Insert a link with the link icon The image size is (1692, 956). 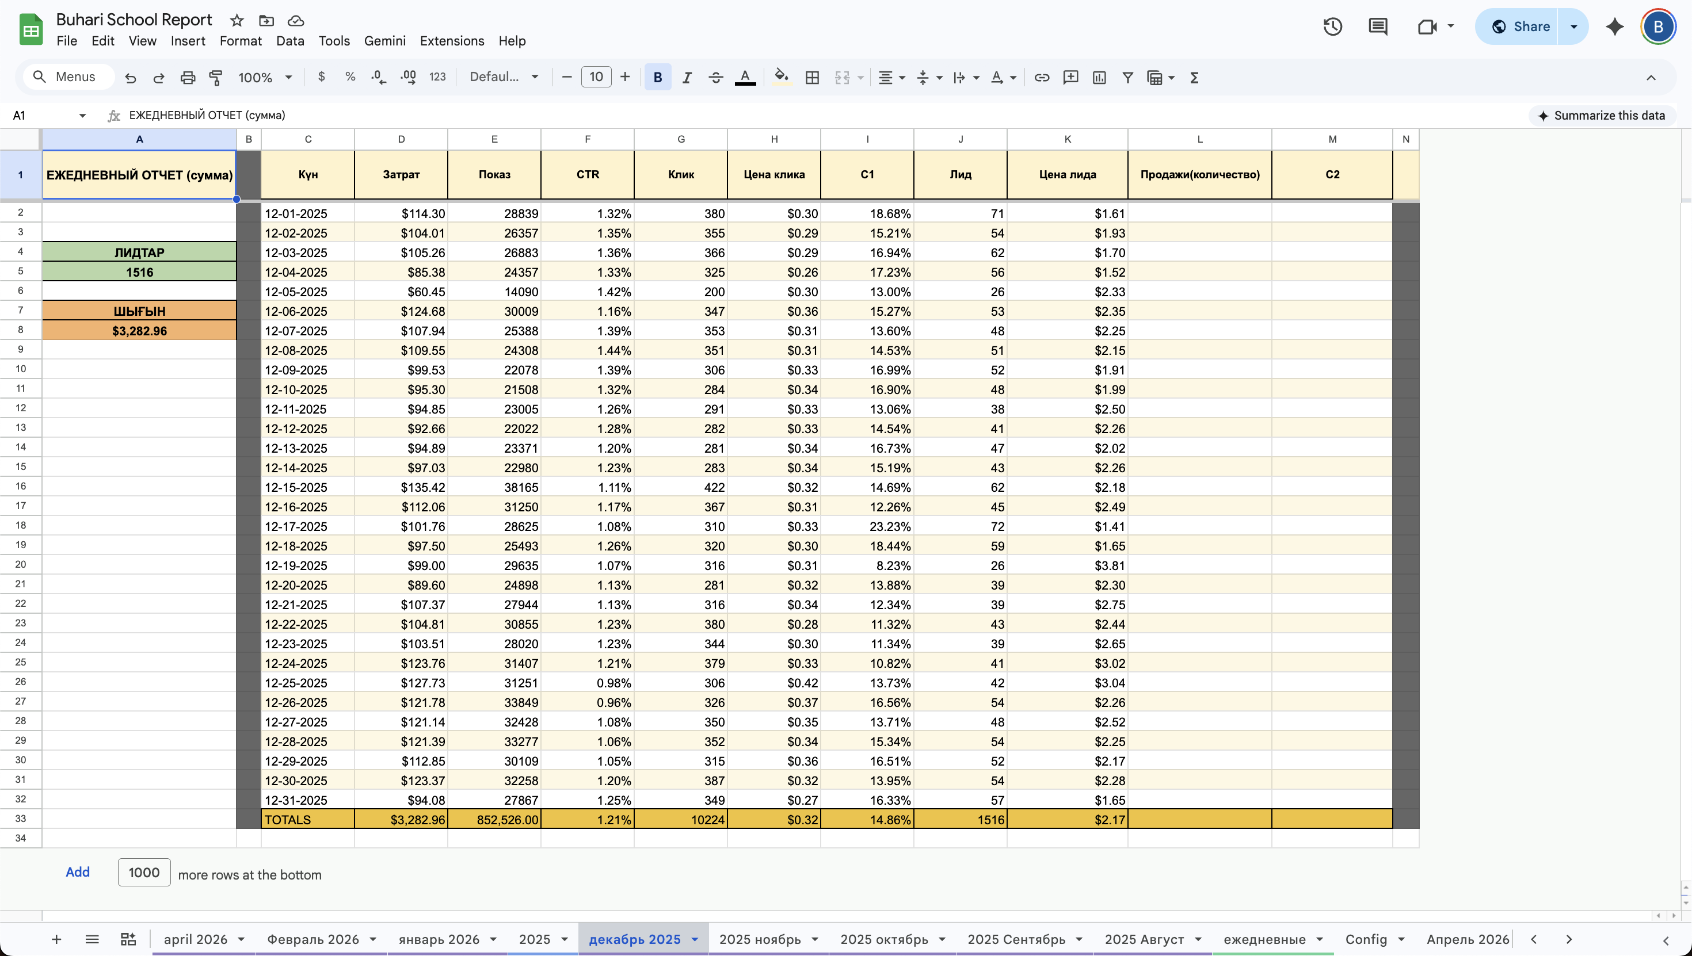tap(1042, 78)
